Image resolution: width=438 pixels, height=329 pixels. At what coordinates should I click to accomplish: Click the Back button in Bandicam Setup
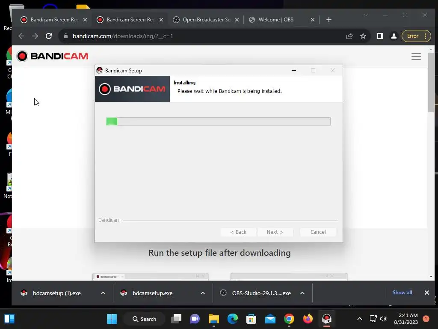point(238,232)
